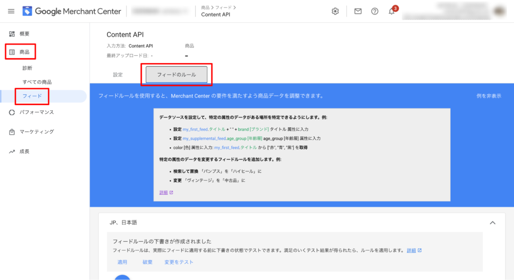Click the 入力方法: Content API text
The width and height of the screenshot is (514, 280).
tap(130, 46)
